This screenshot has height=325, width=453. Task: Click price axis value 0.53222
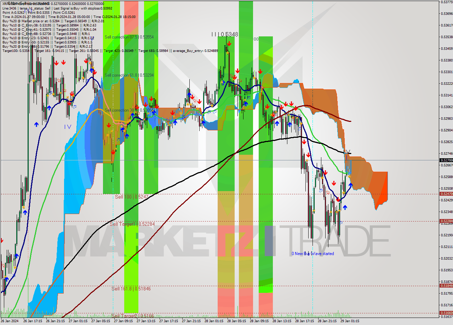[446, 83]
